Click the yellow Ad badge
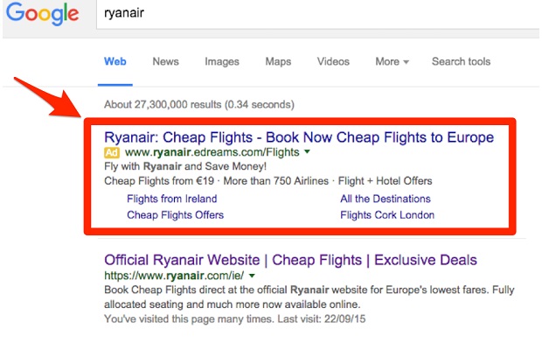The image size is (542, 350). 112,153
